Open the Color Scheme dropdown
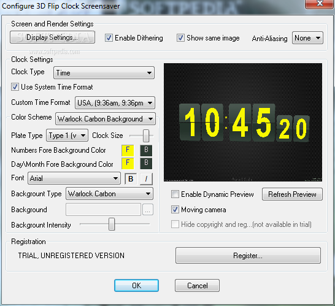The image size is (335, 306). 106,119
